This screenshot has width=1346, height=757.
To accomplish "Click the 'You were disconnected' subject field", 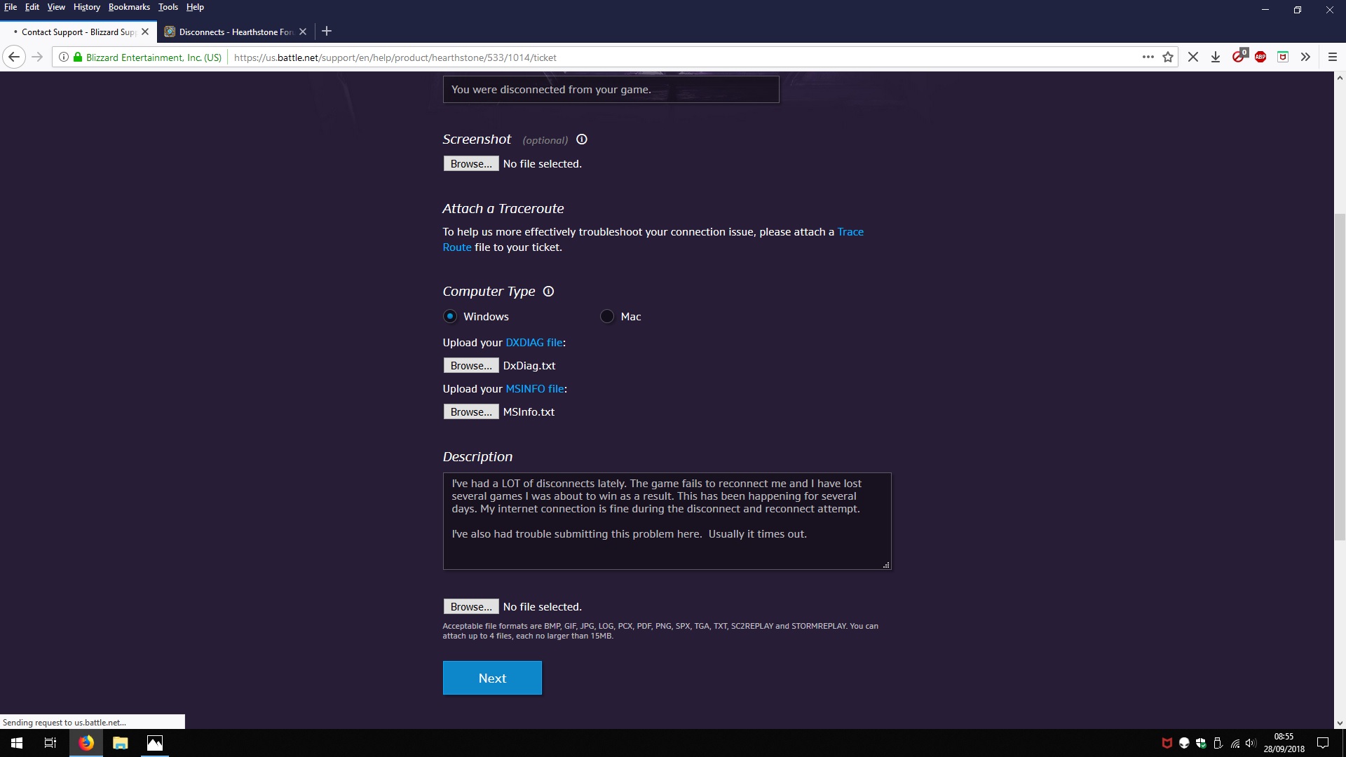I will tap(611, 90).
